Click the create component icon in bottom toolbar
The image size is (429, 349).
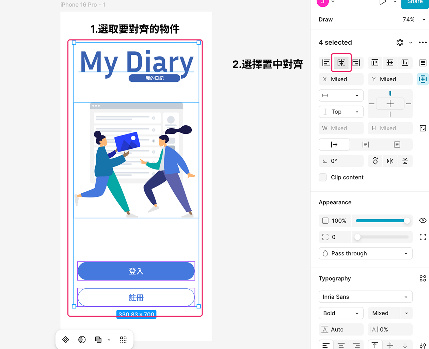point(66,339)
